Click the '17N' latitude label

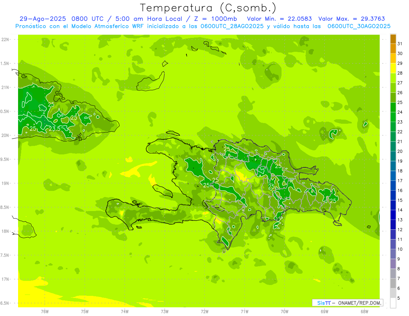[x=6, y=279]
